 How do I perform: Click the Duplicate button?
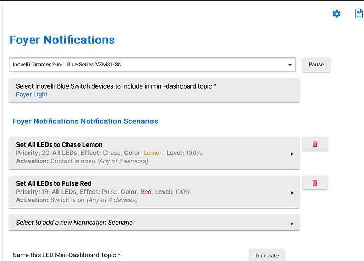(267, 255)
